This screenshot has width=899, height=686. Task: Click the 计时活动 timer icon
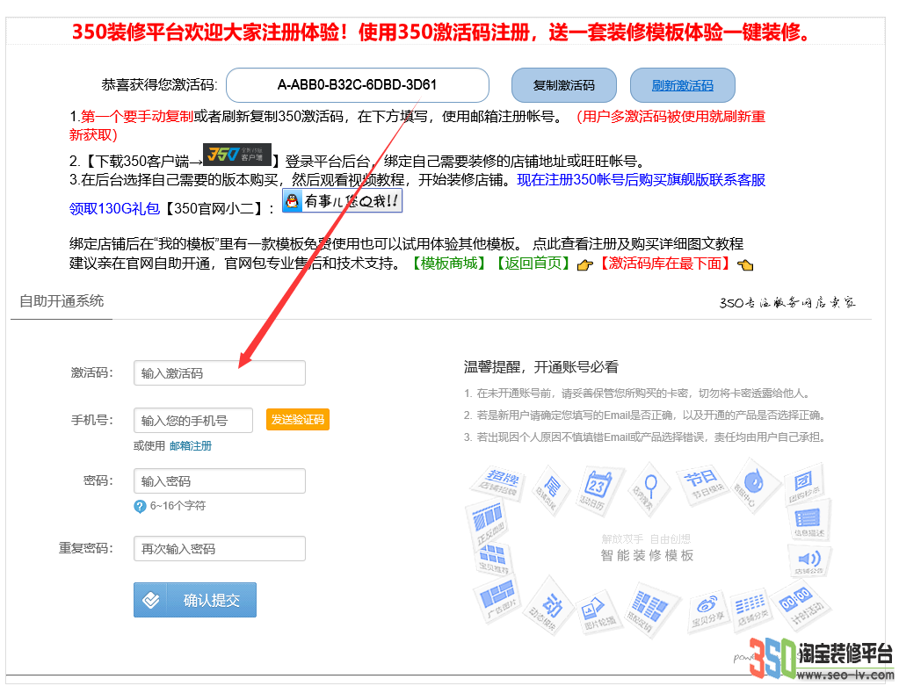(802, 605)
